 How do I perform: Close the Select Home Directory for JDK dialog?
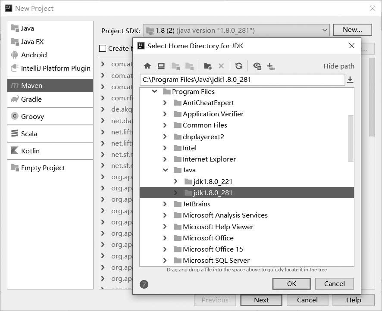point(351,46)
